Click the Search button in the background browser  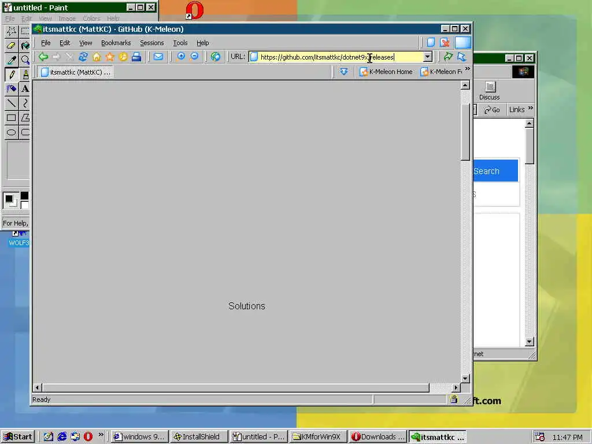[x=495, y=171]
